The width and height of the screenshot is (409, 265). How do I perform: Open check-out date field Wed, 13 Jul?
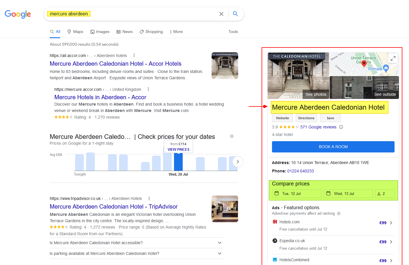coord(348,194)
